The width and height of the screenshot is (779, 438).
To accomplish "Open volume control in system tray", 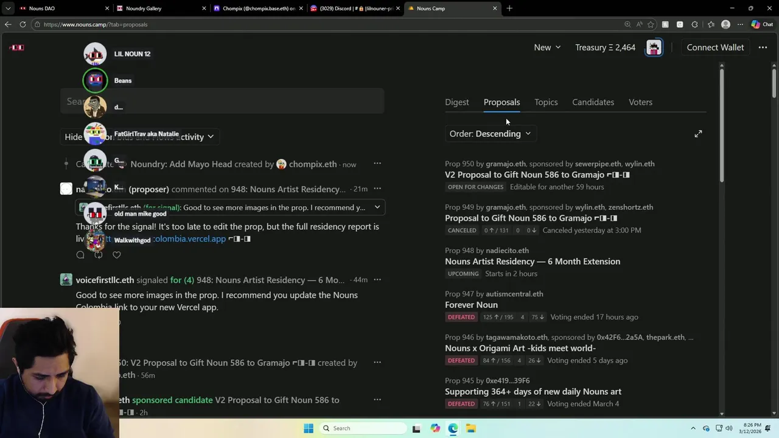I will point(729,428).
